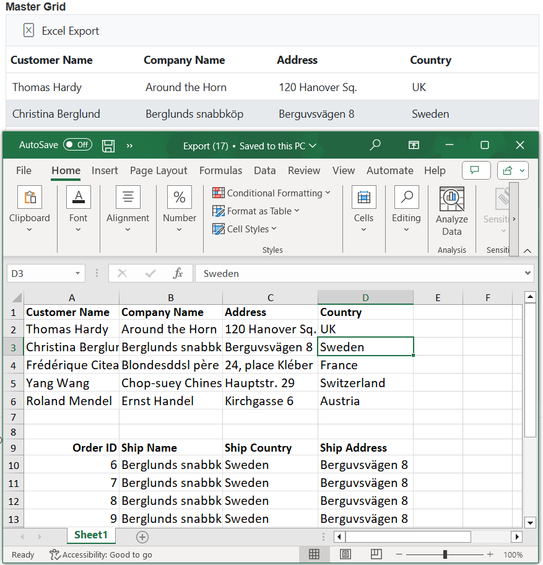Open the Search magnifier in title bar
The image size is (543, 565).
pos(375,145)
